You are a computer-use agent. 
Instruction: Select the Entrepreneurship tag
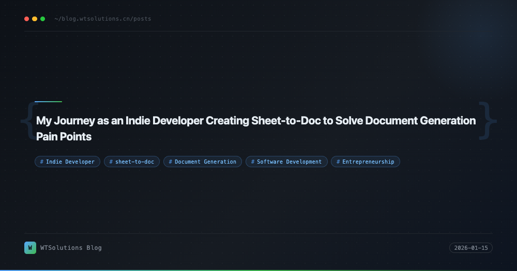[x=366, y=162]
